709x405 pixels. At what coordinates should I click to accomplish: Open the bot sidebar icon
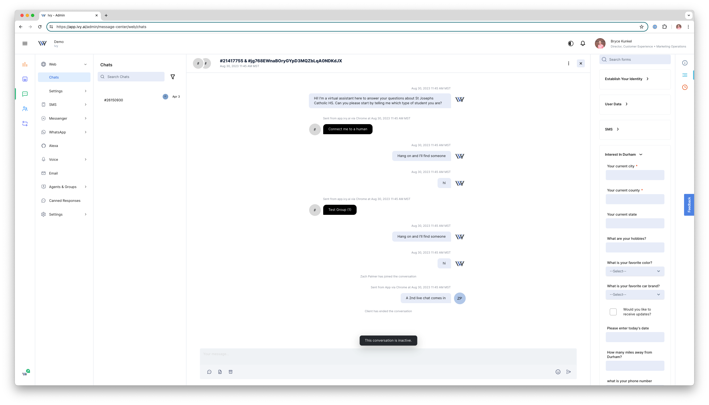pos(25,79)
